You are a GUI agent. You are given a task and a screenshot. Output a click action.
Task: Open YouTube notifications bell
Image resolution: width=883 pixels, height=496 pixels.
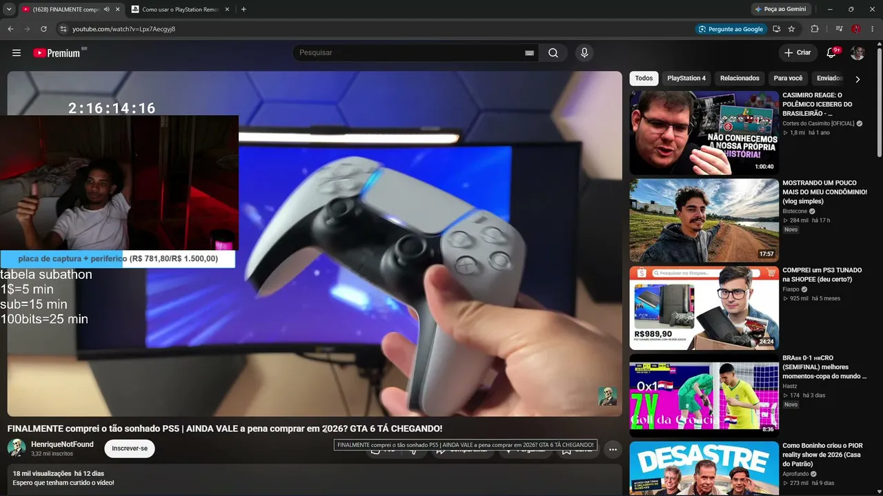[x=831, y=53]
